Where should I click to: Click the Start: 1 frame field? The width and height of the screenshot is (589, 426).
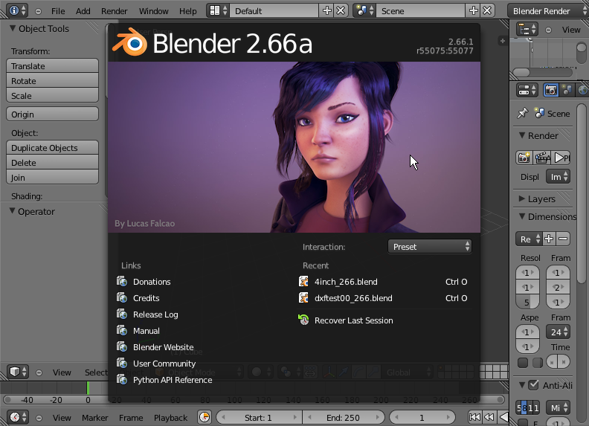pyautogui.click(x=258, y=417)
